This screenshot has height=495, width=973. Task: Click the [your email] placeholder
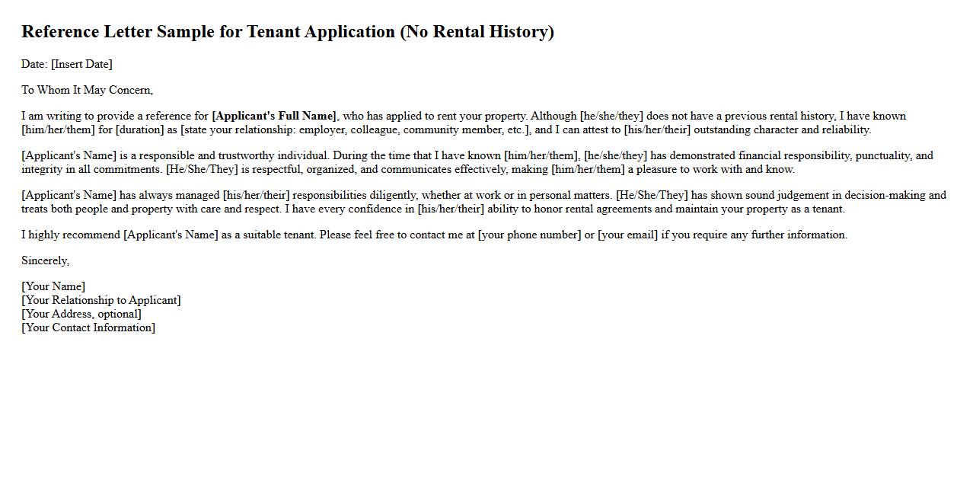(x=627, y=235)
